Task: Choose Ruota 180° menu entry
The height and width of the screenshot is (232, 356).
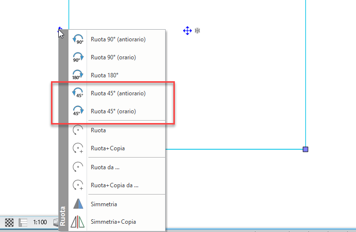Action: pyautogui.click(x=117, y=75)
